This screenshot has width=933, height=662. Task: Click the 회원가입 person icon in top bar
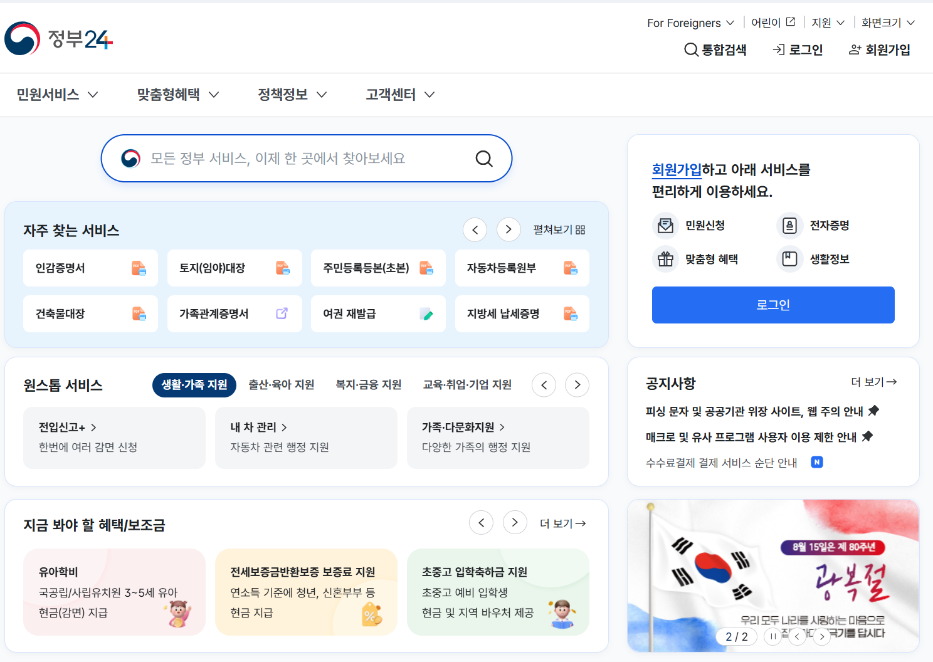[855, 50]
